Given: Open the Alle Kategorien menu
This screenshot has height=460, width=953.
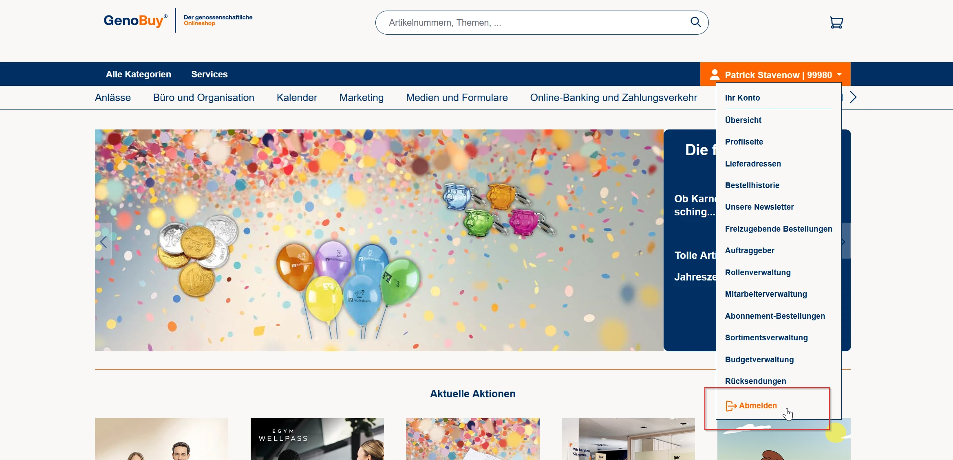Looking at the screenshot, I should point(138,74).
